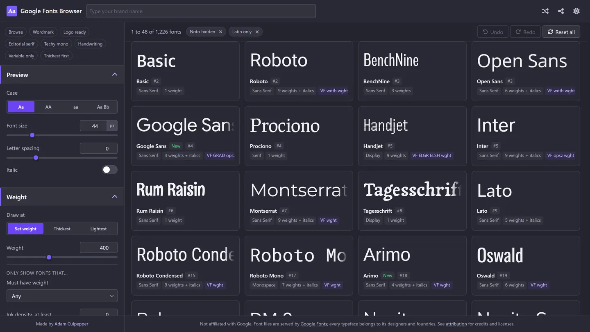Image resolution: width=590 pixels, height=332 pixels.
Task: Choose Lightest draw mode
Action: [98, 229]
